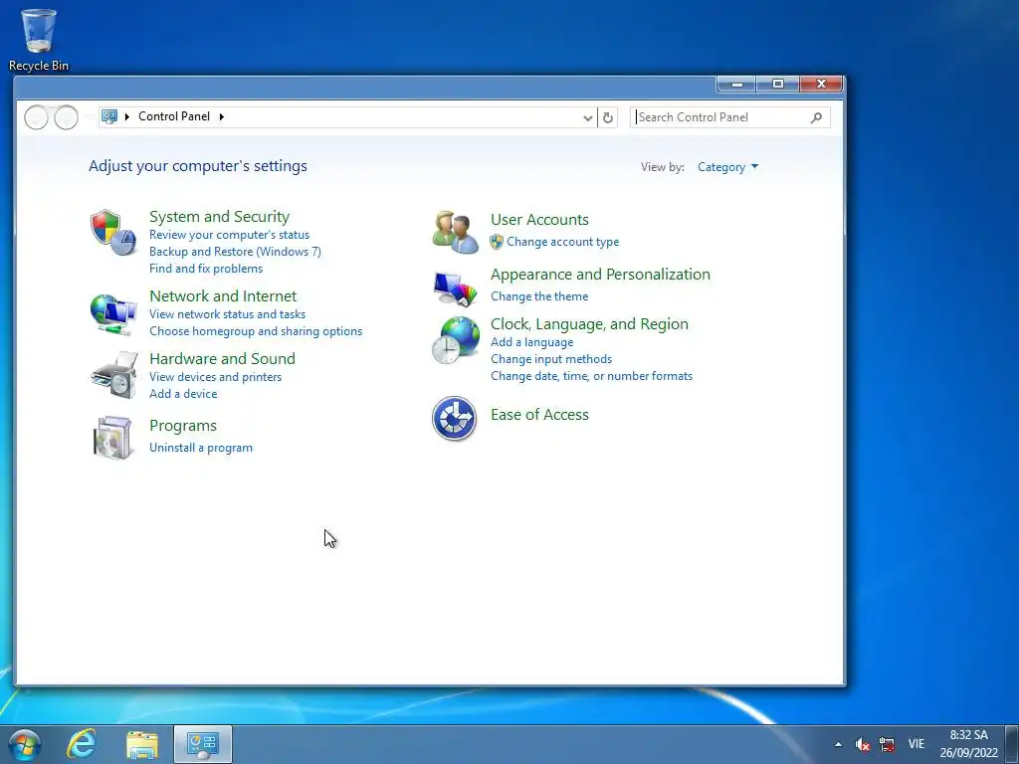Click Change input methods

click(551, 358)
